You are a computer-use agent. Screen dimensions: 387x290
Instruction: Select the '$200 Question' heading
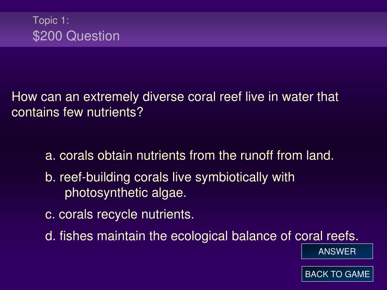pyautogui.click(x=76, y=36)
